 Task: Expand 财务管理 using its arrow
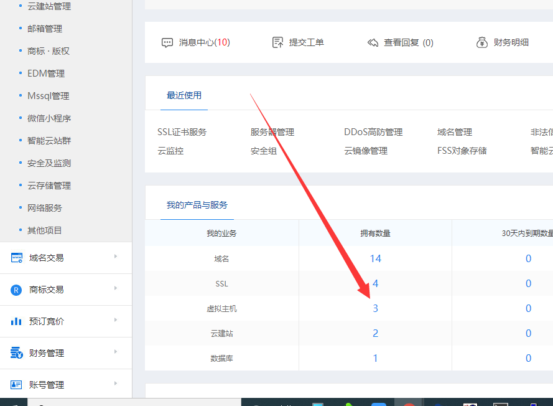(x=116, y=352)
